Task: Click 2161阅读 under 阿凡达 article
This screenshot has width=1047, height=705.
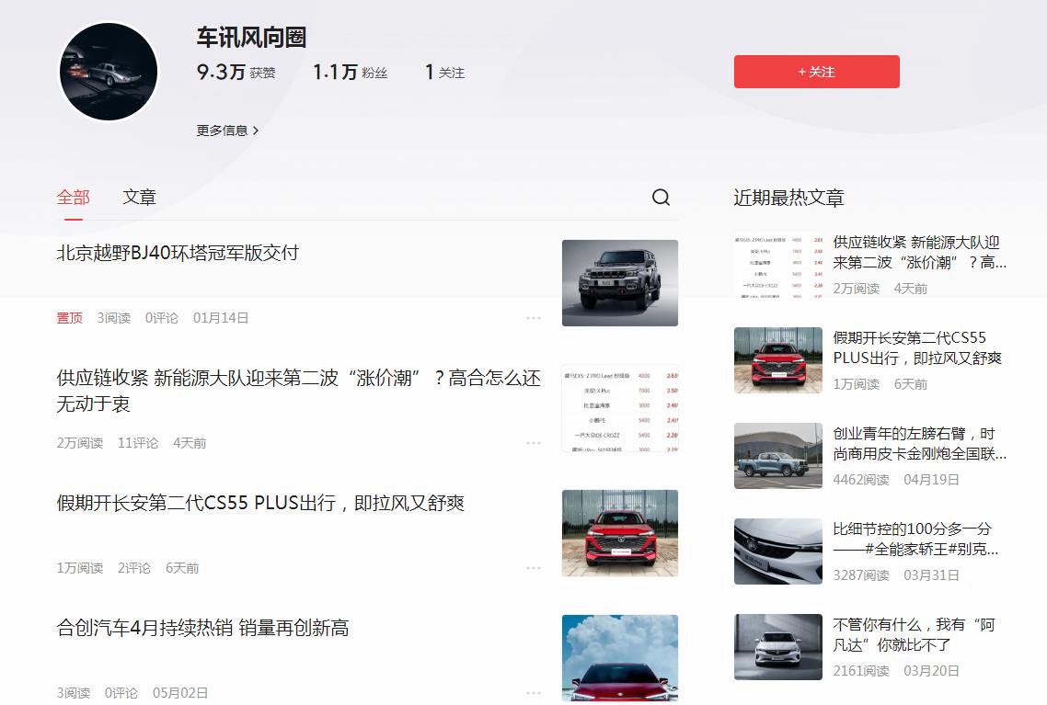Action: point(861,670)
